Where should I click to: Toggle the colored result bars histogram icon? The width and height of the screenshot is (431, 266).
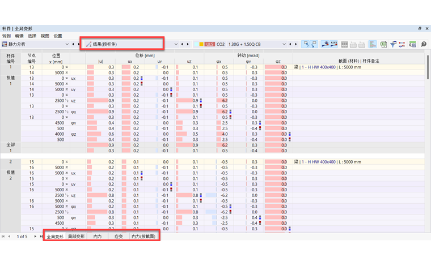click(x=373, y=44)
